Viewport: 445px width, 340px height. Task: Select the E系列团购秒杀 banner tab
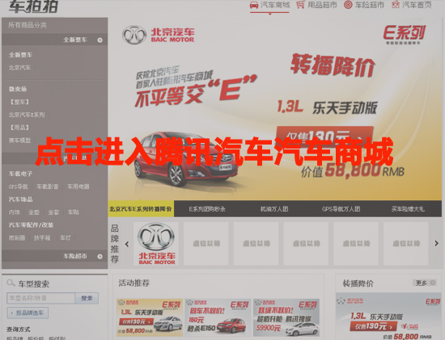click(207, 209)
